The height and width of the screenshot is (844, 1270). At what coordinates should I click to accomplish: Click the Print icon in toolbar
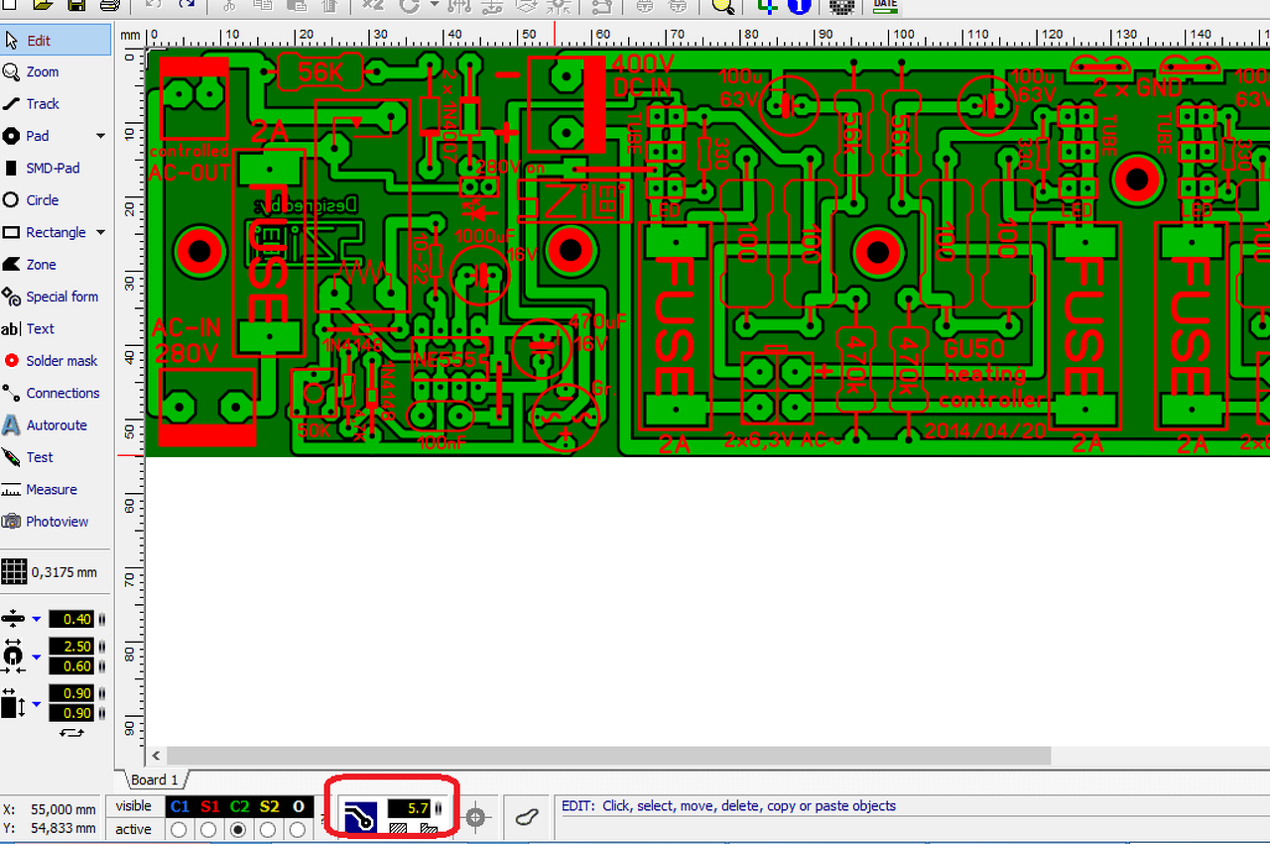tap(109, 5)
